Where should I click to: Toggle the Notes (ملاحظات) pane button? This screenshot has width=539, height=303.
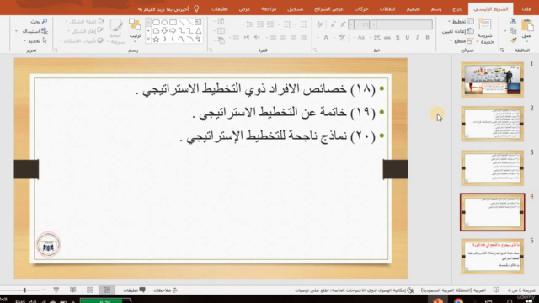pos(165,290)
